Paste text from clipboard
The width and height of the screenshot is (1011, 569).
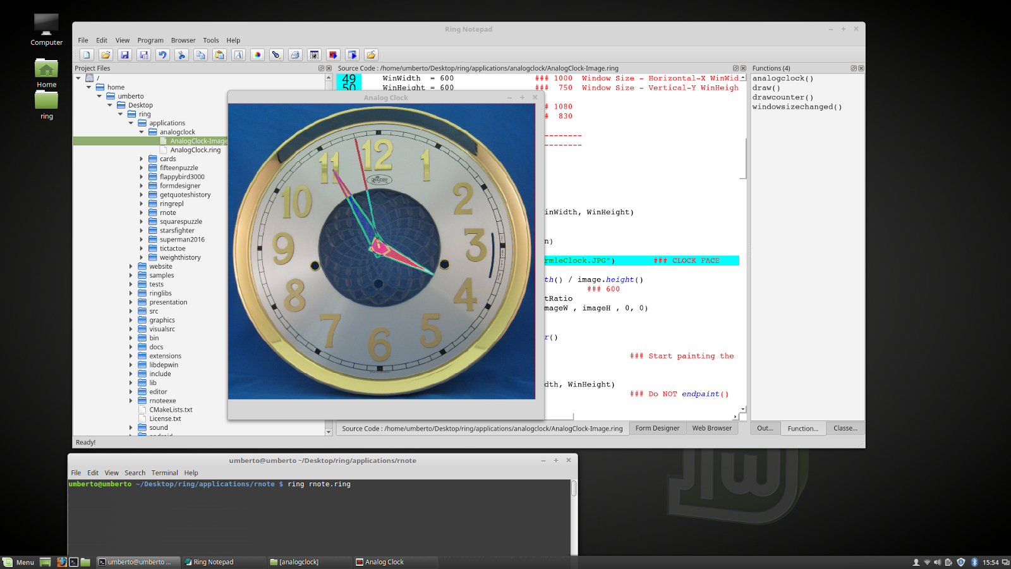point(219,54)
